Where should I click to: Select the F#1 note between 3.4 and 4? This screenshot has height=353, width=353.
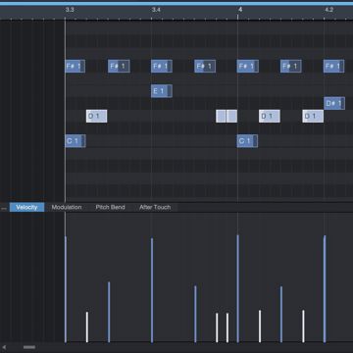pyautogui.click(x=205, y=67)
